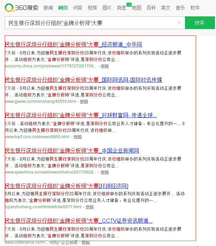216x246 pixels.
Task: Open the 环球财富网 result title
Action: (81, 115)
